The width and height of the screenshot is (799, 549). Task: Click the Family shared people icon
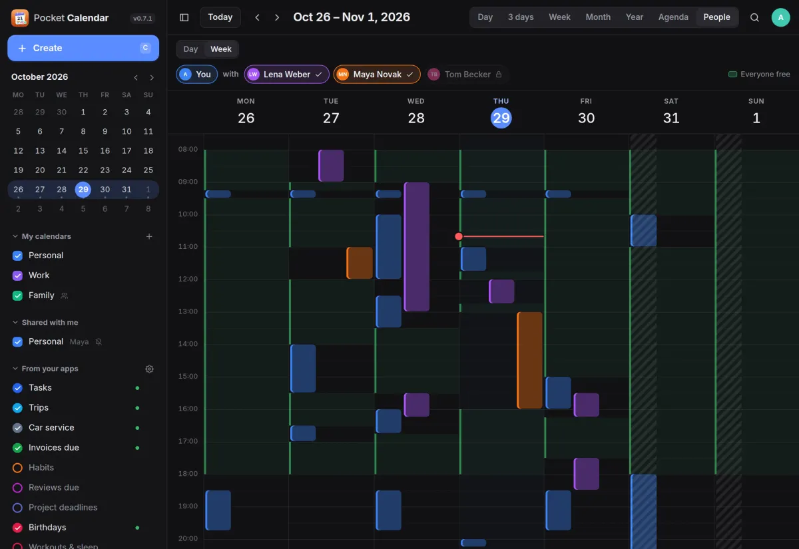(65, 295)
